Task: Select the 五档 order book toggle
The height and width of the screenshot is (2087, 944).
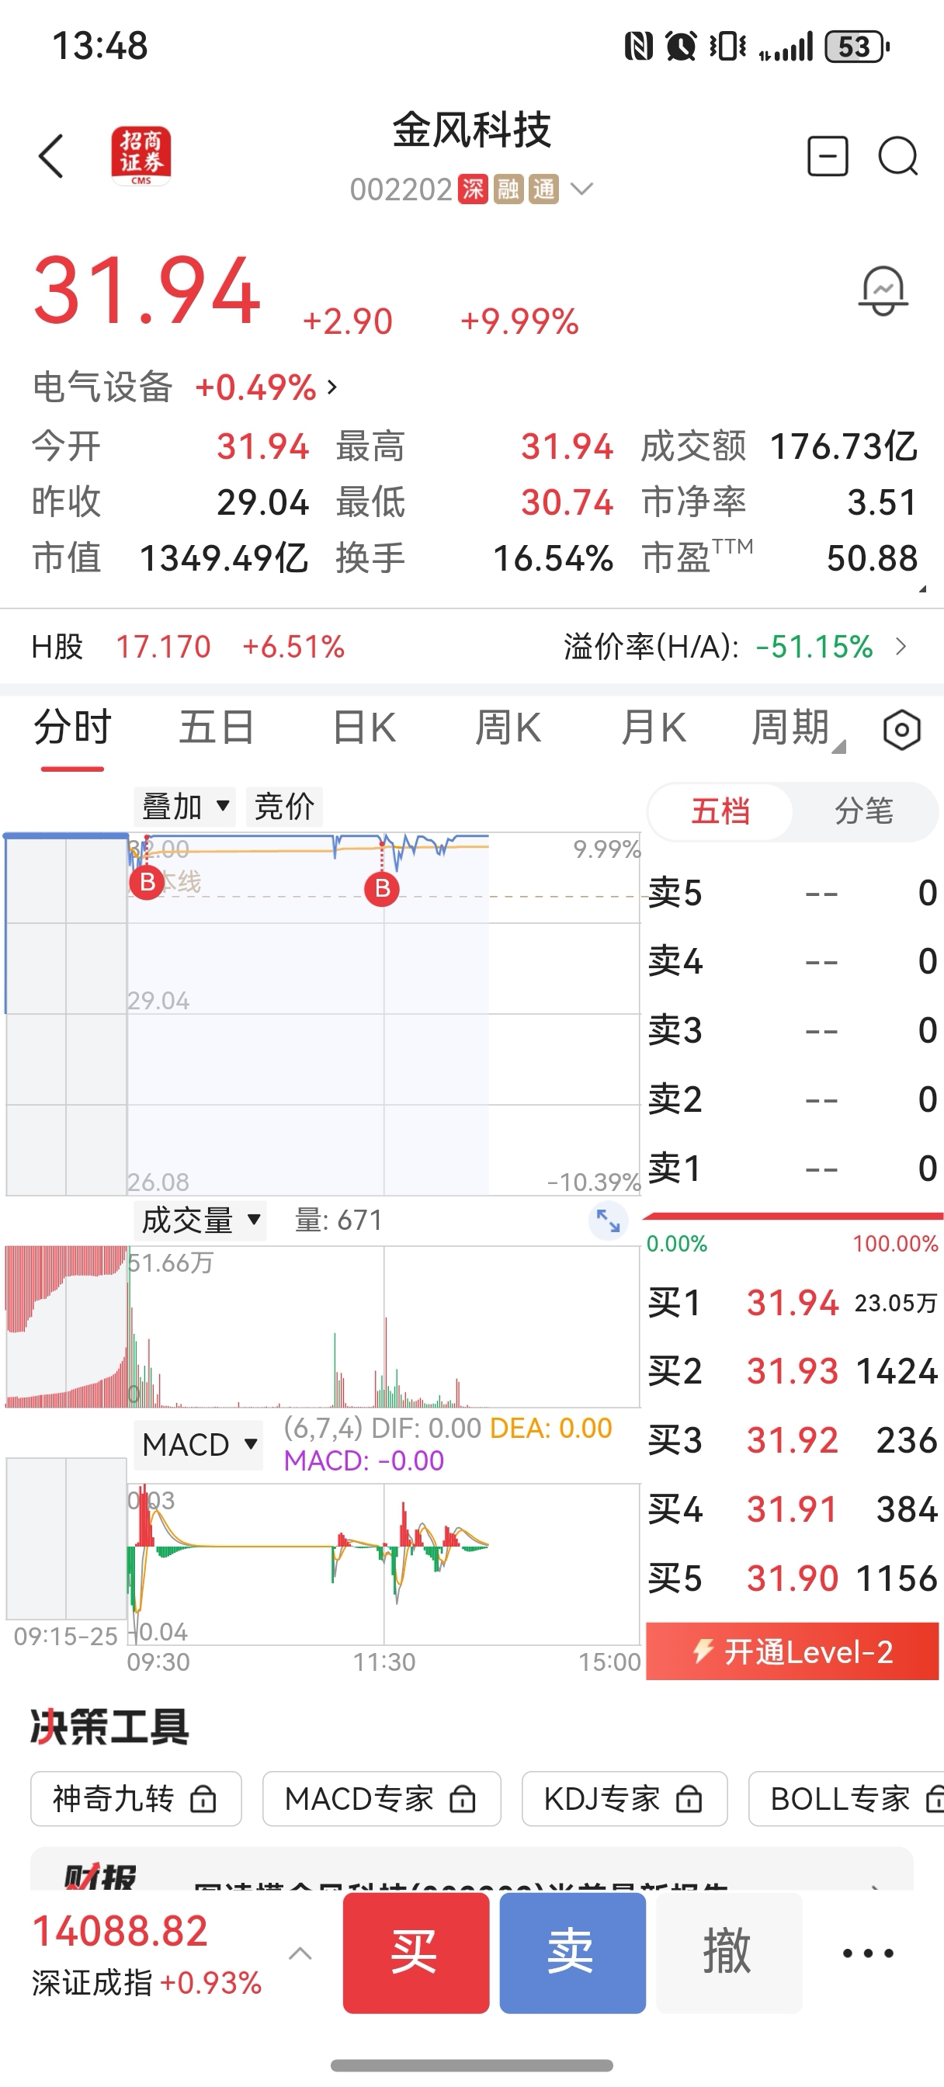Action: (x=720, y=811)
